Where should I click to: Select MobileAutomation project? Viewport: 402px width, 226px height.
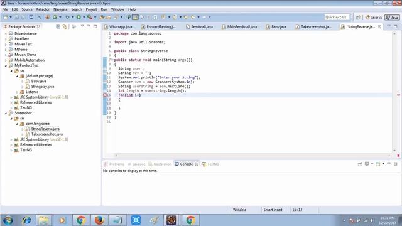point(30,60)
